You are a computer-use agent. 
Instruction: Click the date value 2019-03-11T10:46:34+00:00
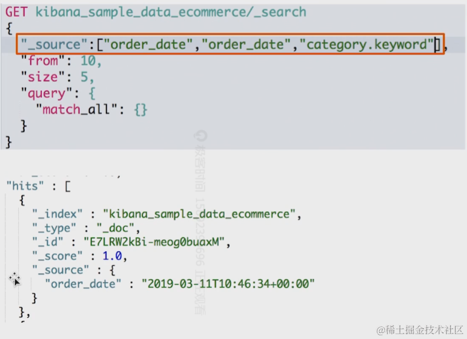(x=228, y=284)
